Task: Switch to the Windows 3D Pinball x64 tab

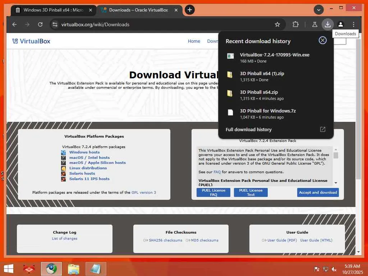Action: point(54,10)
